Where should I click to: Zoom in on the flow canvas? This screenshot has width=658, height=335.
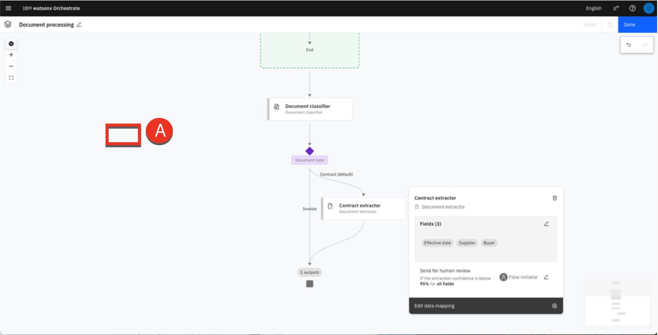pos(11,55)
